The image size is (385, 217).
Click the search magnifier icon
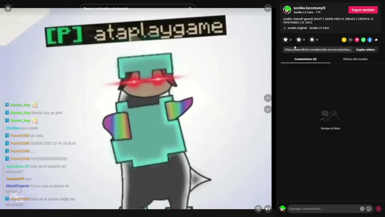pyautogui.click(x=190, y=9)
